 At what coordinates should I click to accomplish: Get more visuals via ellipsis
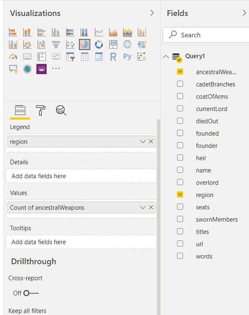pyautogui.click(x=56, y=68)
